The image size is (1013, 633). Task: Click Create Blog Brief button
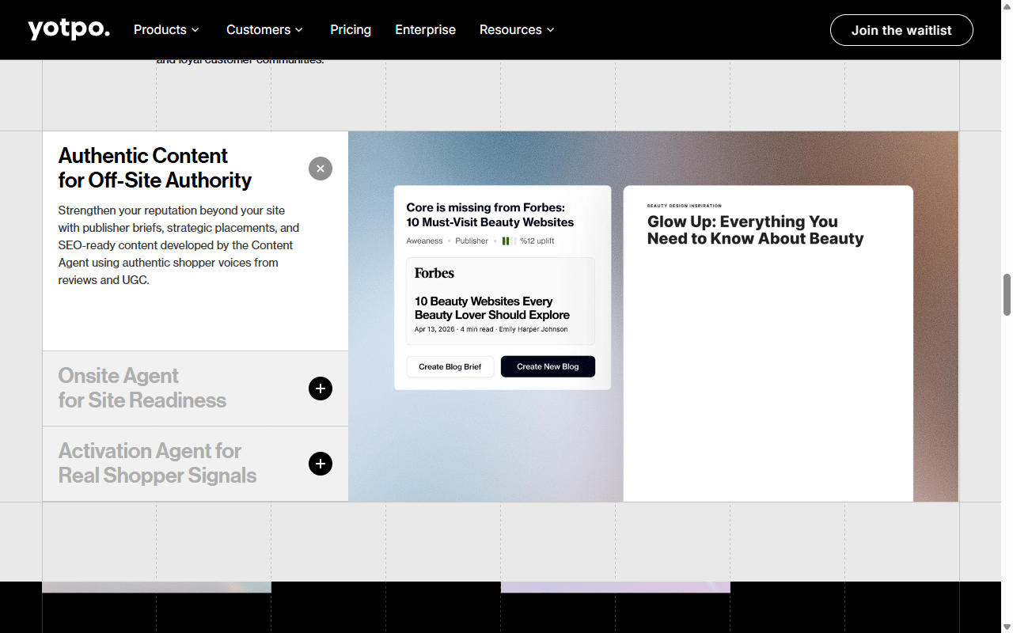click(450, 366)
